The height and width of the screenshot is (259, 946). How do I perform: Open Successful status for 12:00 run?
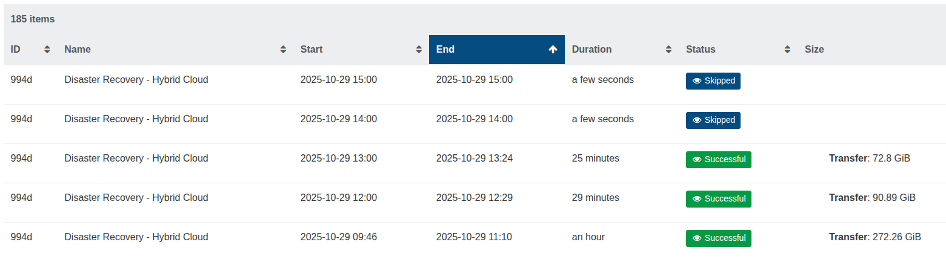[719, 199]
